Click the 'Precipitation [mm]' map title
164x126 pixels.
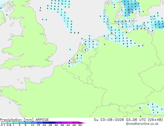click(x=17, y=120)
